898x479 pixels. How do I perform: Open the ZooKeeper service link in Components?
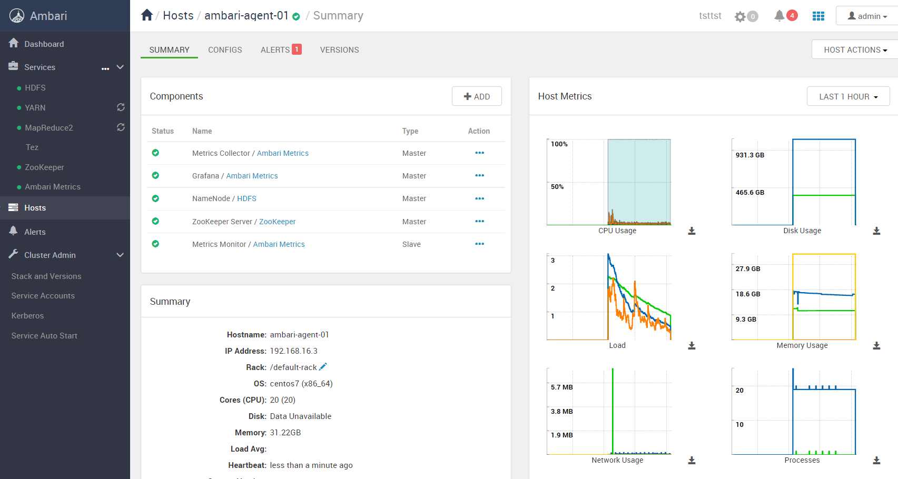(277, 222)
